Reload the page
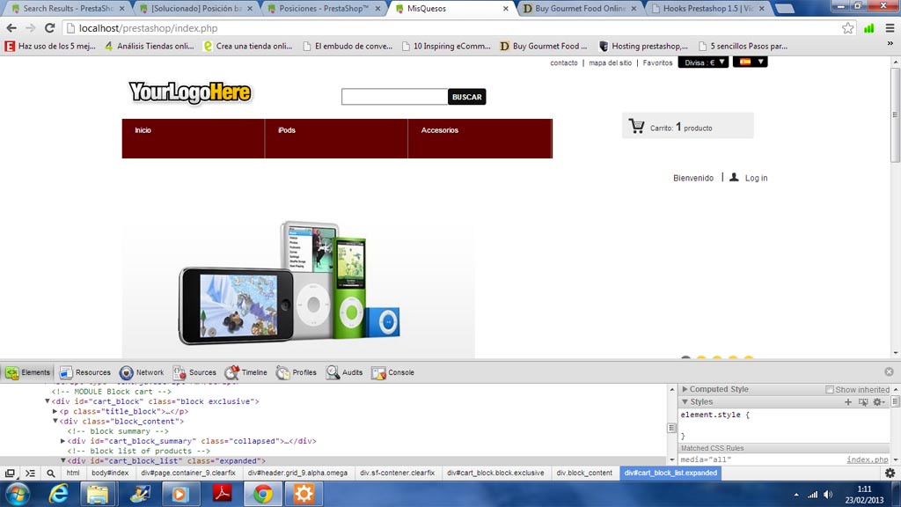Image resolution: width=901 pixels, height=507 pixels. tap(50, 27)
